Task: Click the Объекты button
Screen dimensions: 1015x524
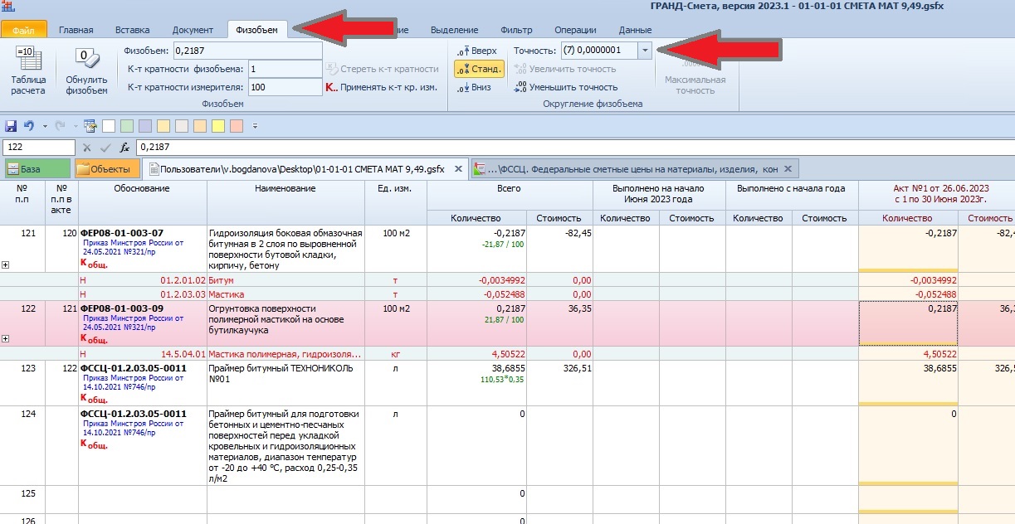Action: click(108, 169)
